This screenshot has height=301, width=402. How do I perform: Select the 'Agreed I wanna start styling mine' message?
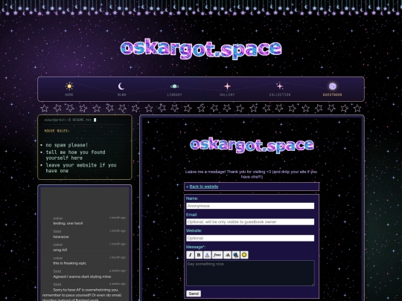tap(82, 276)
